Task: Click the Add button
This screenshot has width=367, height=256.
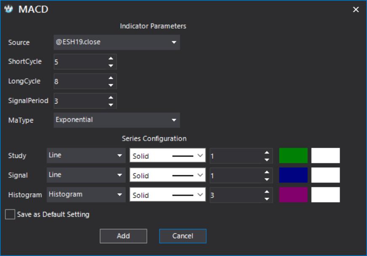Action: click(123, 236)
